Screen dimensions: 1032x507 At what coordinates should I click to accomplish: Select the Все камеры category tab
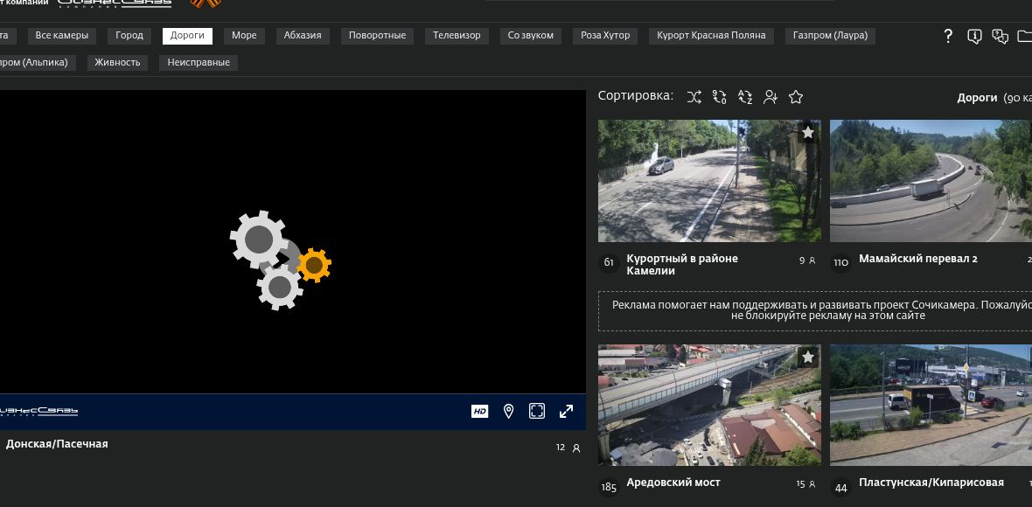(62, 36)
